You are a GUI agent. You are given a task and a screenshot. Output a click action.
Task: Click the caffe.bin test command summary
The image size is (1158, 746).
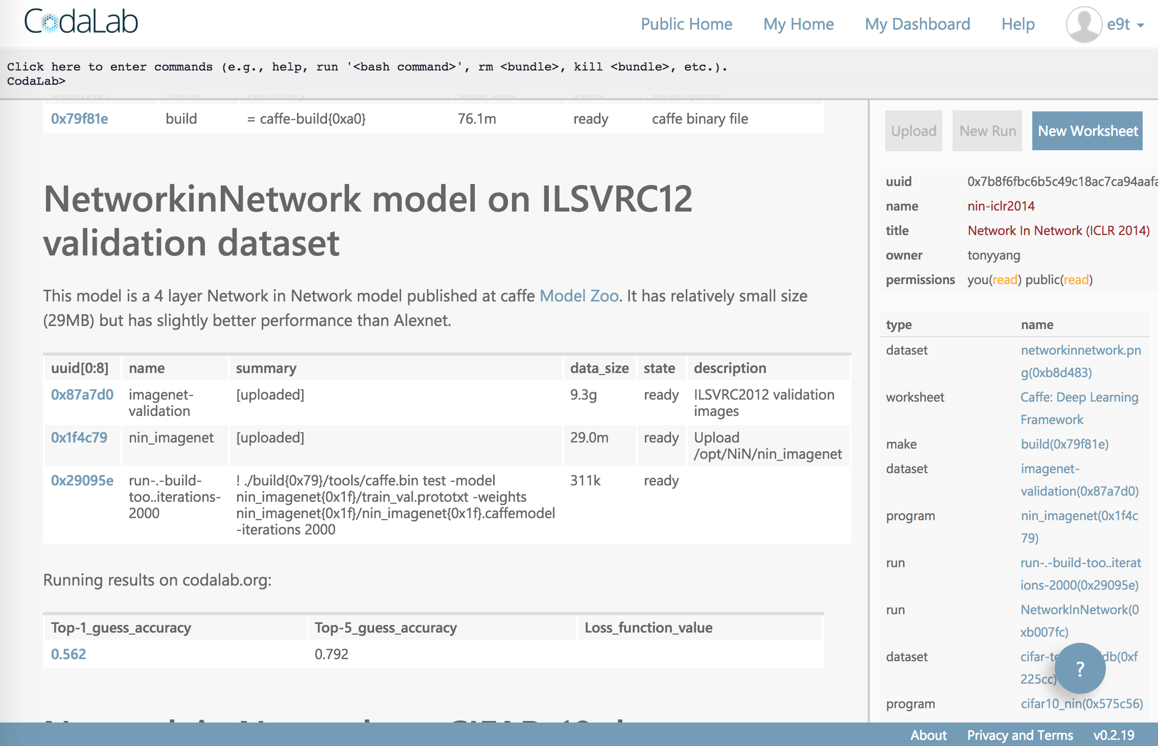pos(395,505)
